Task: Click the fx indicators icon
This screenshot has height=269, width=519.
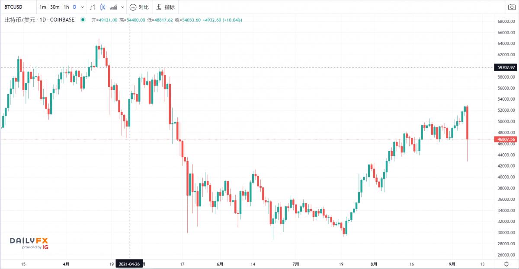Action: pos(159,7)
